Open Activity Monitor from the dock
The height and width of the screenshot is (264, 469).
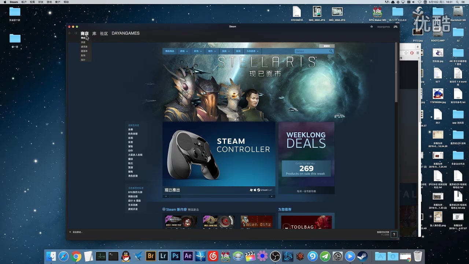101,256
